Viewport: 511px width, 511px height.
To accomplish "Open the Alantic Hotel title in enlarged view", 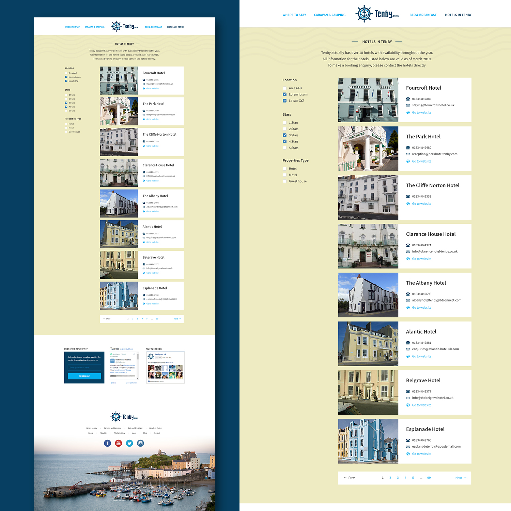I will pos(421,332).
